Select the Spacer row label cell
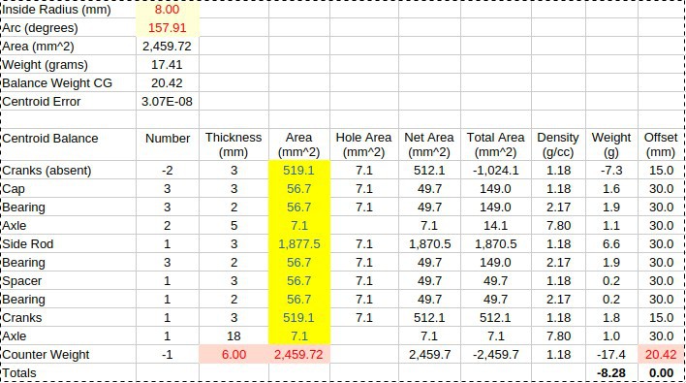This screenshot has height=383, width=686. point(68,281)
